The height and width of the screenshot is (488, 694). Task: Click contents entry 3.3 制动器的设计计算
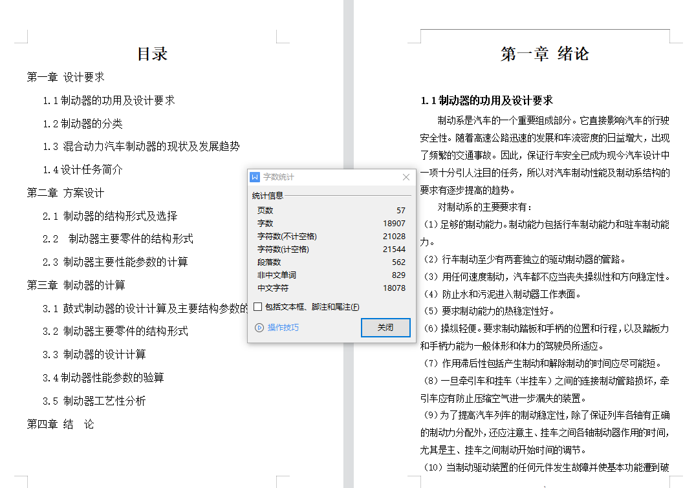[94, 354]
